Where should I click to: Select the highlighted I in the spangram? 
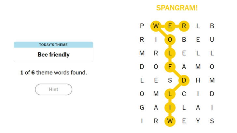[x=170, y=108]
